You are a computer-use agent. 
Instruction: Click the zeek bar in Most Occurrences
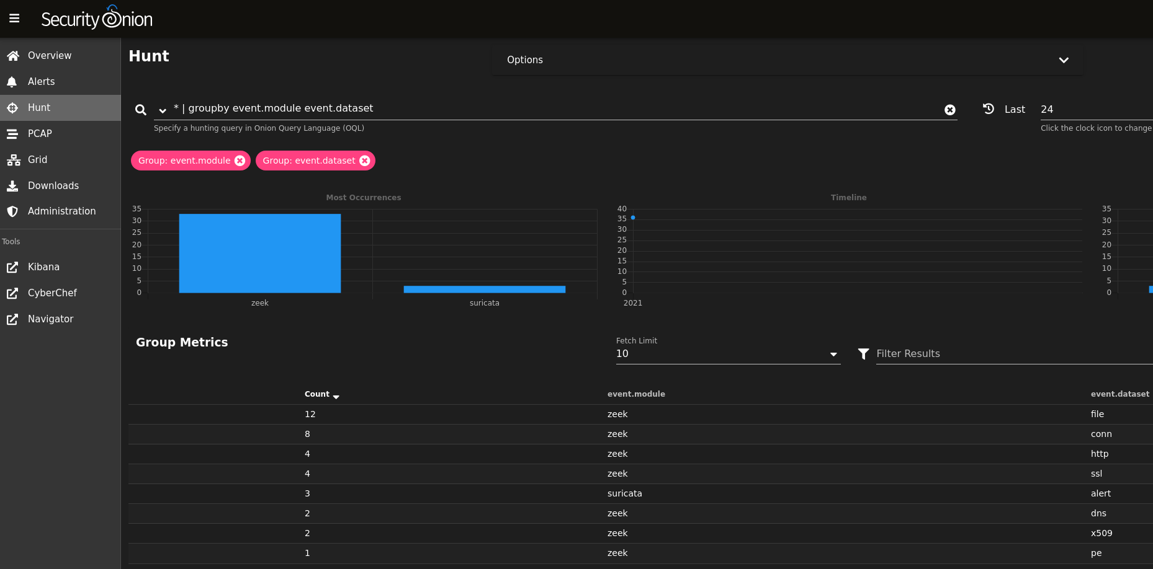coord(260,253)
